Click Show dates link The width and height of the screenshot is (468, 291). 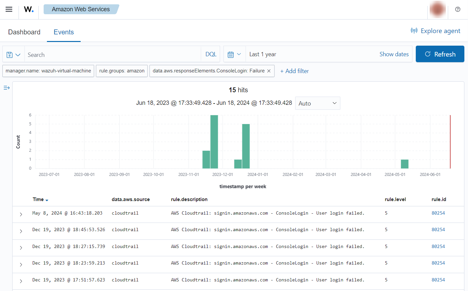click(x=394, y=54)
